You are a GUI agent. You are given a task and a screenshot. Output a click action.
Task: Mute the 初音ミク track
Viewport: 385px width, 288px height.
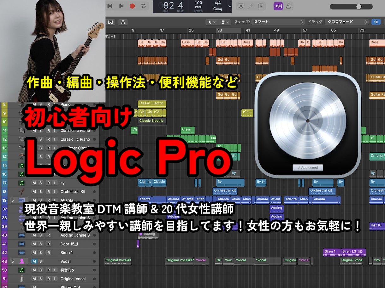pyautogui.click(x=34, y=270)
